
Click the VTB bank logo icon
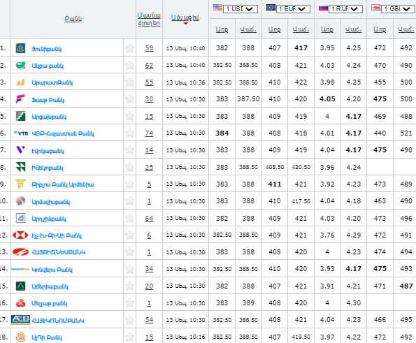[20, 133]
